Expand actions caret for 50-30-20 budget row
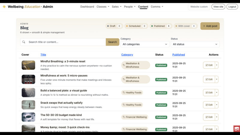 click(217, 117)
